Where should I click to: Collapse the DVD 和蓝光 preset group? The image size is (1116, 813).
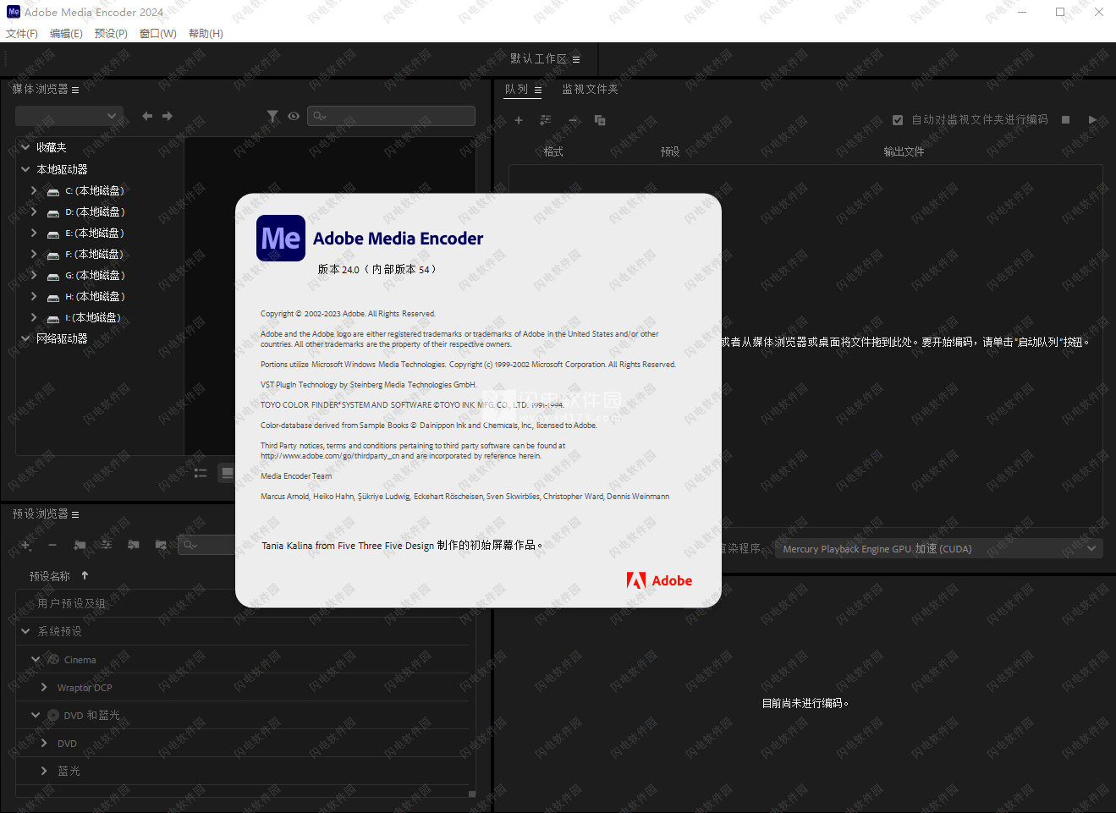36,715
